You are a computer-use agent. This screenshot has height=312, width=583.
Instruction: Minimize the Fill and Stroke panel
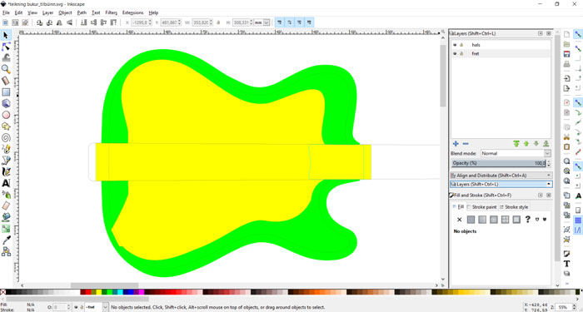coord(541,195)
